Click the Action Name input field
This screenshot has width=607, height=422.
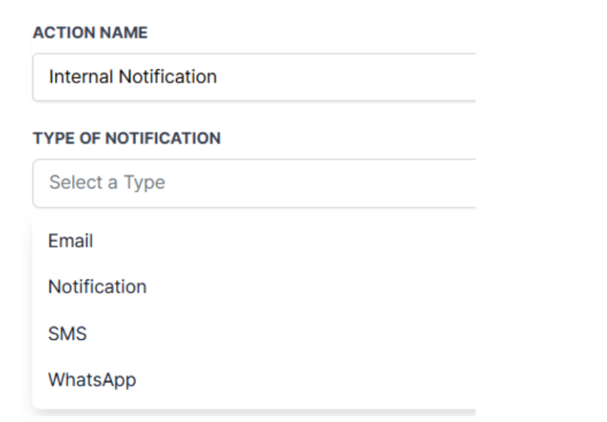click(x=253, y=77)
